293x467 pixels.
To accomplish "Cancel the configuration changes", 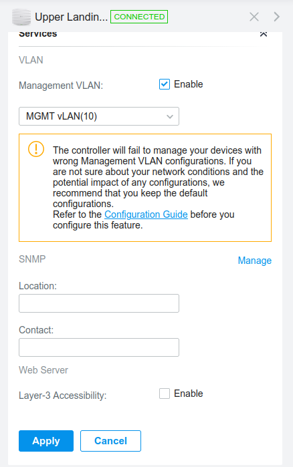I will 110,441.
